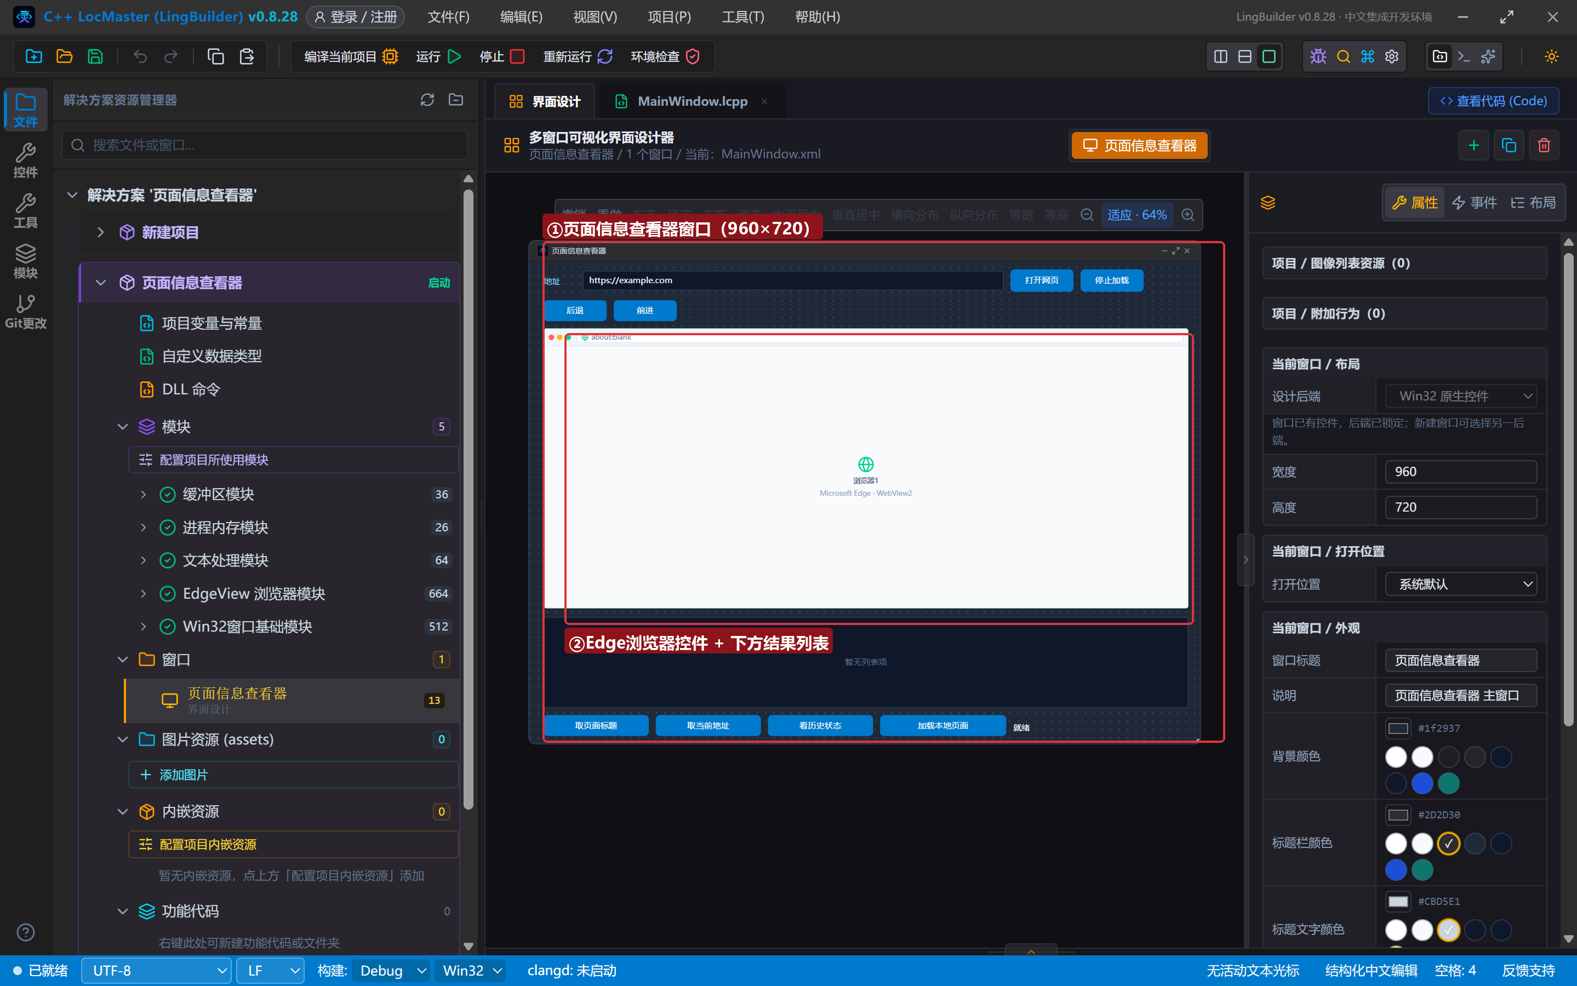Toggle the light/dark theme sun icon
This screenshot has height=986, width=1577.
(x=1552, y=57)
